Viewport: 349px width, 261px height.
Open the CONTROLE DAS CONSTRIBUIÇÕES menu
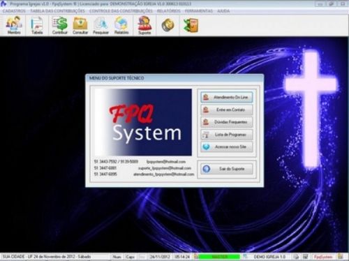[121, 11]
